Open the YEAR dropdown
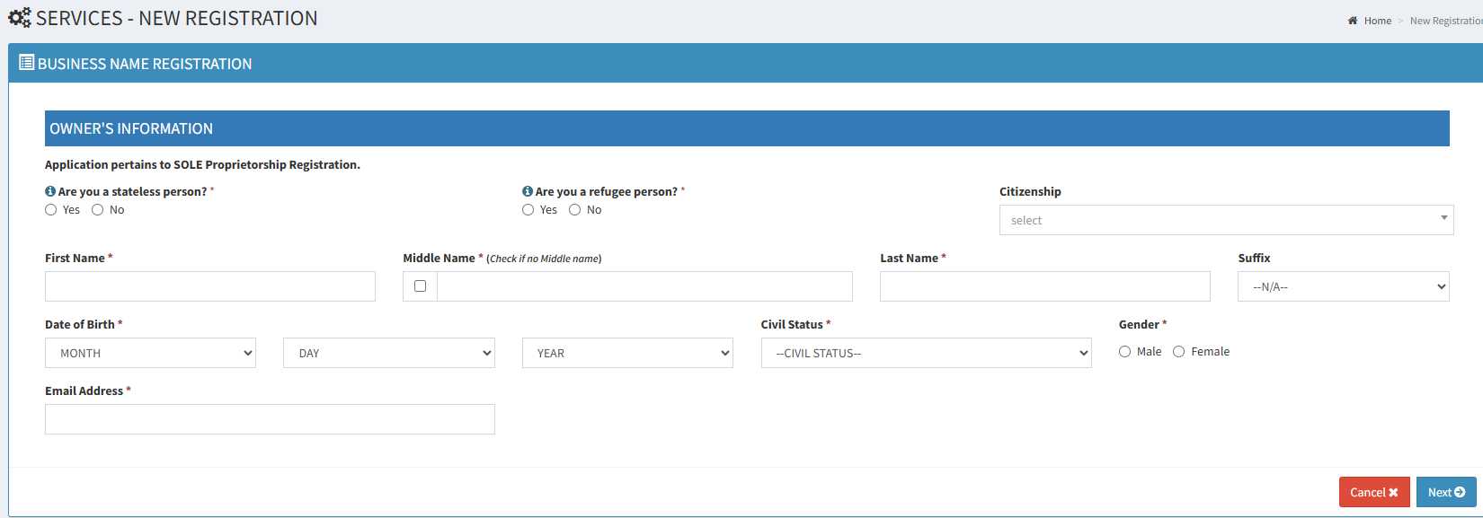Screen dimensions: 1483x518 point(627,353)
